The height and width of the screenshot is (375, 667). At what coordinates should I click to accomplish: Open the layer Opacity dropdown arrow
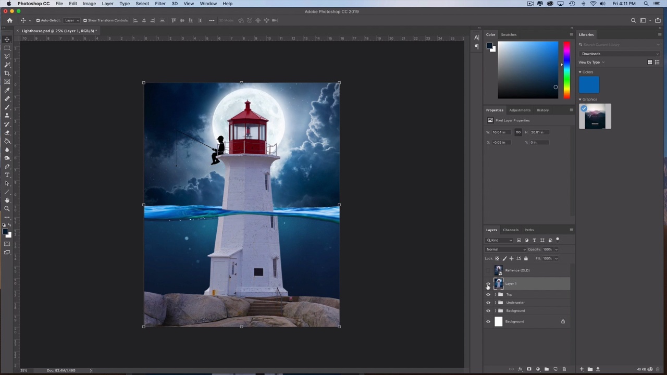556,249
